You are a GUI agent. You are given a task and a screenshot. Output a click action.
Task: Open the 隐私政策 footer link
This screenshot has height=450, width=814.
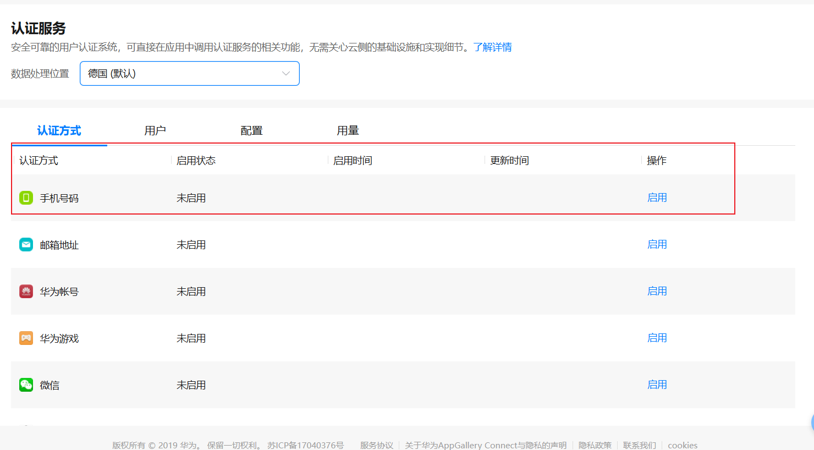(x=595, y=445)
